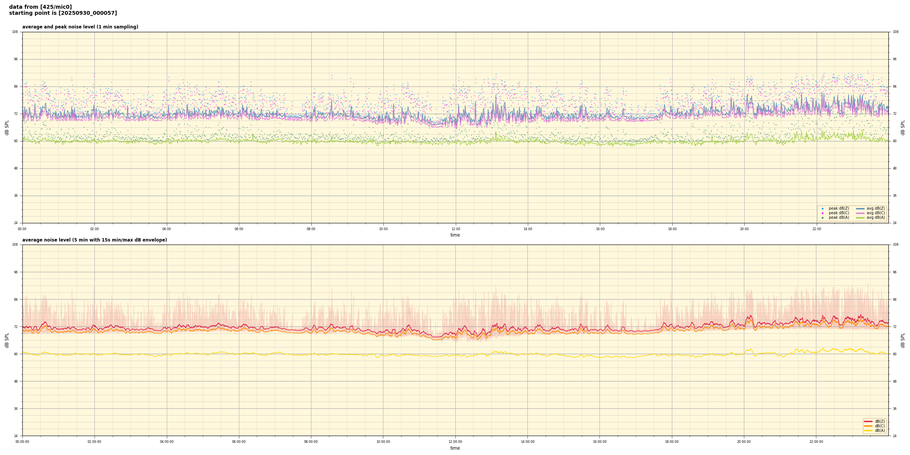This screenshot has height=455, width=910.
Task: Click the avg dB(C) legend line
Action: click(x=860, y=213)
